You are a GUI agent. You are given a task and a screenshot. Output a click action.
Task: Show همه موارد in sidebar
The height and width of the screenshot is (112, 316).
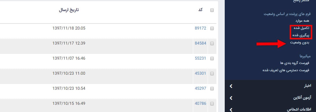[302, 21]
